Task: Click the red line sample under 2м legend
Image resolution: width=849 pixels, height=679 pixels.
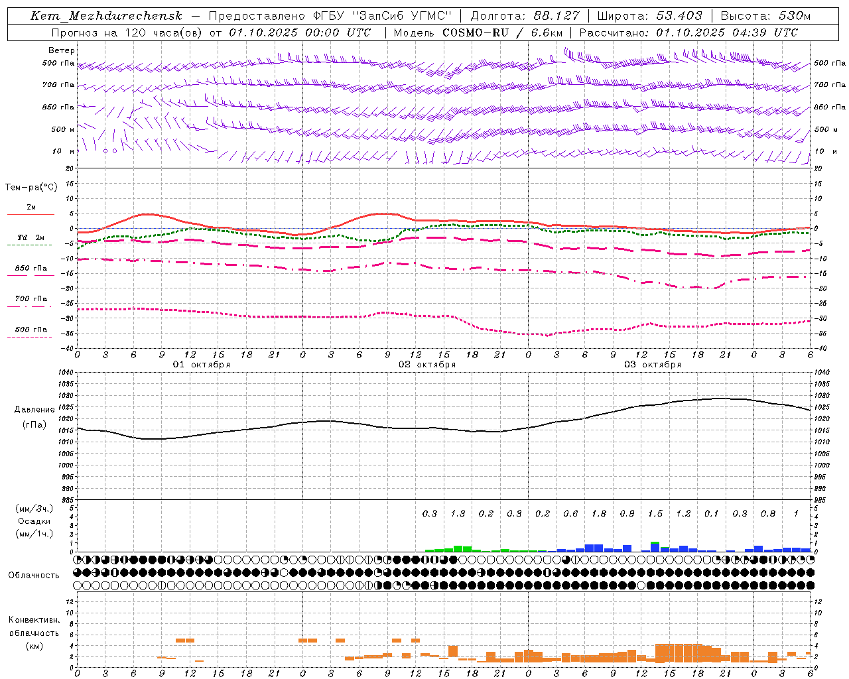Action: click(31, 214)
